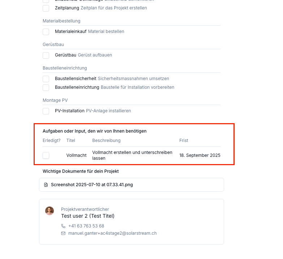This screenshot has width=283, height=259.
Task: Click the Beschreibung column header
Action: [106, 140]
